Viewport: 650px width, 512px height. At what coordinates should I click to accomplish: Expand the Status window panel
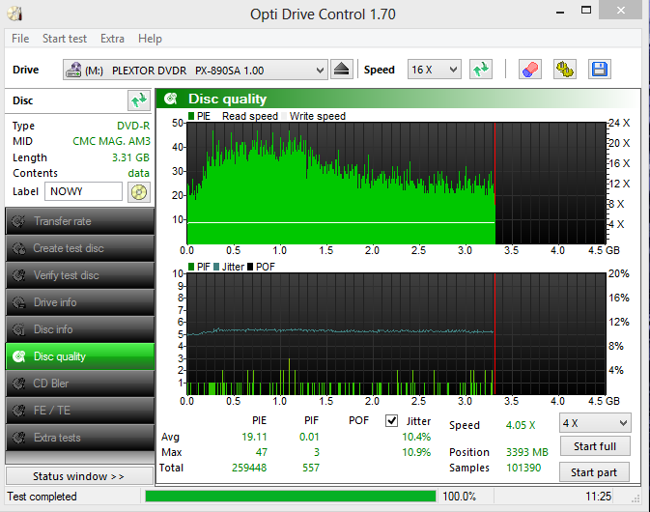[x=79, y=476]
